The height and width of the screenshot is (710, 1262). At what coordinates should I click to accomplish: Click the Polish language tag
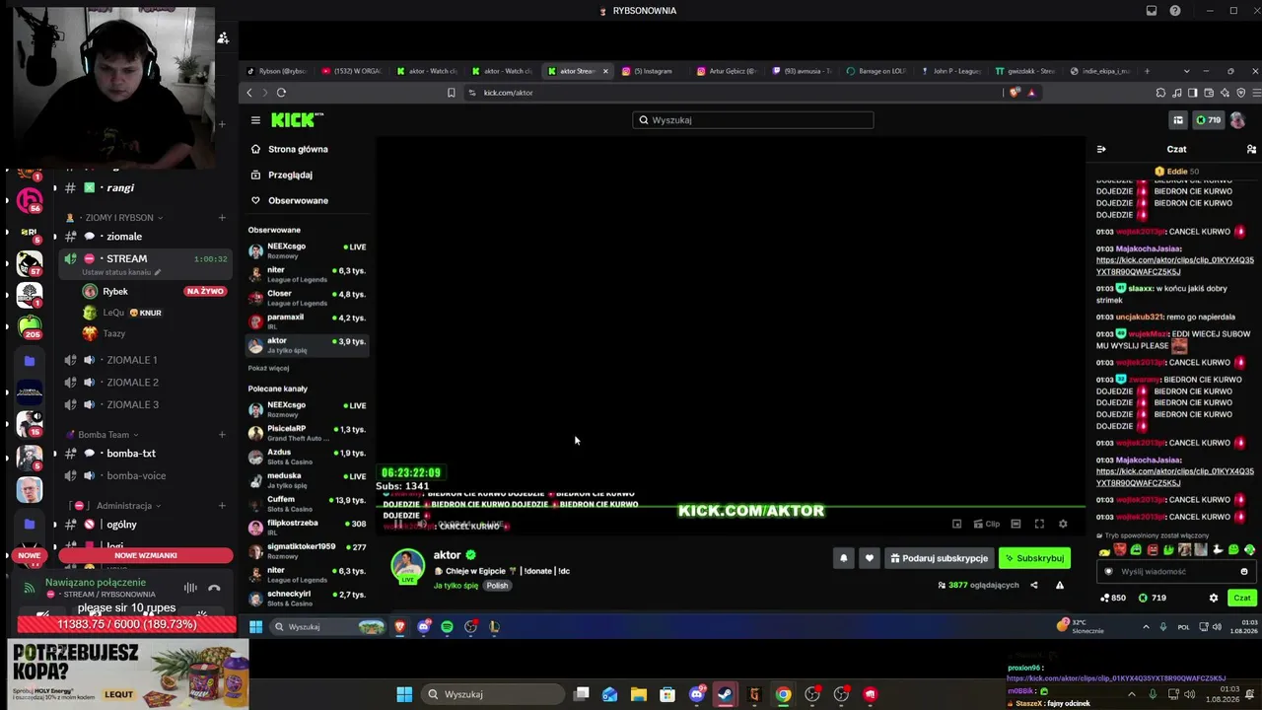pyautogui.click(x=497, y=586)
